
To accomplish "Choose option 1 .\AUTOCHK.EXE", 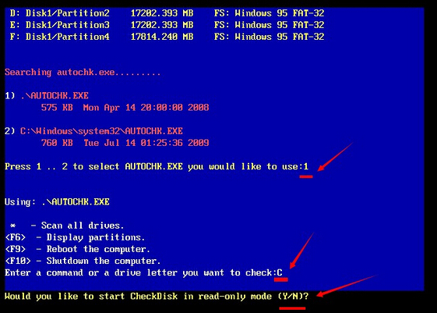I will coord(47,96).
